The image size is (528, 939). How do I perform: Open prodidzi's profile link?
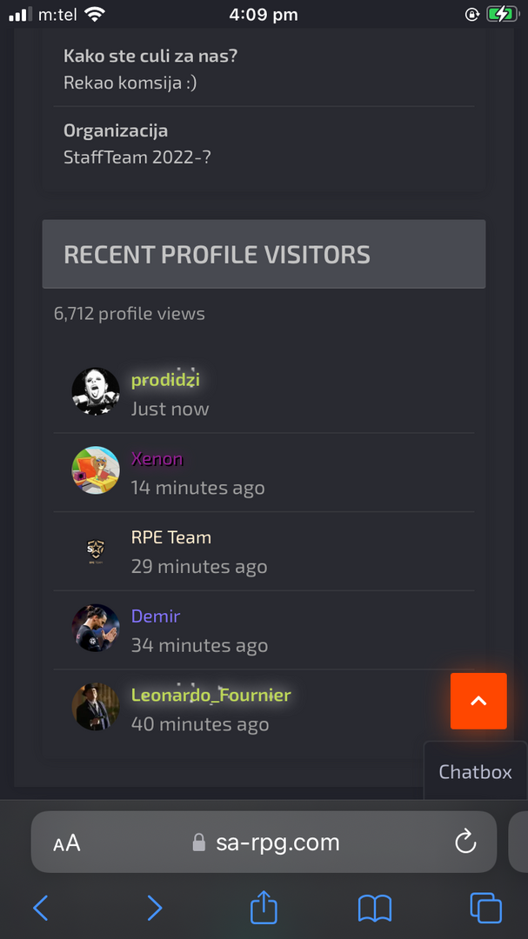tap(165, 380)
